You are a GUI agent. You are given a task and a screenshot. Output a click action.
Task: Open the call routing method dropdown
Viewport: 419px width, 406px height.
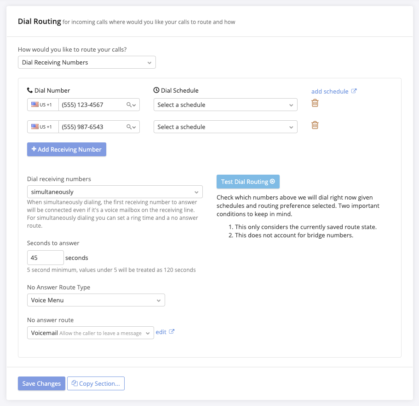coord(86,62)
